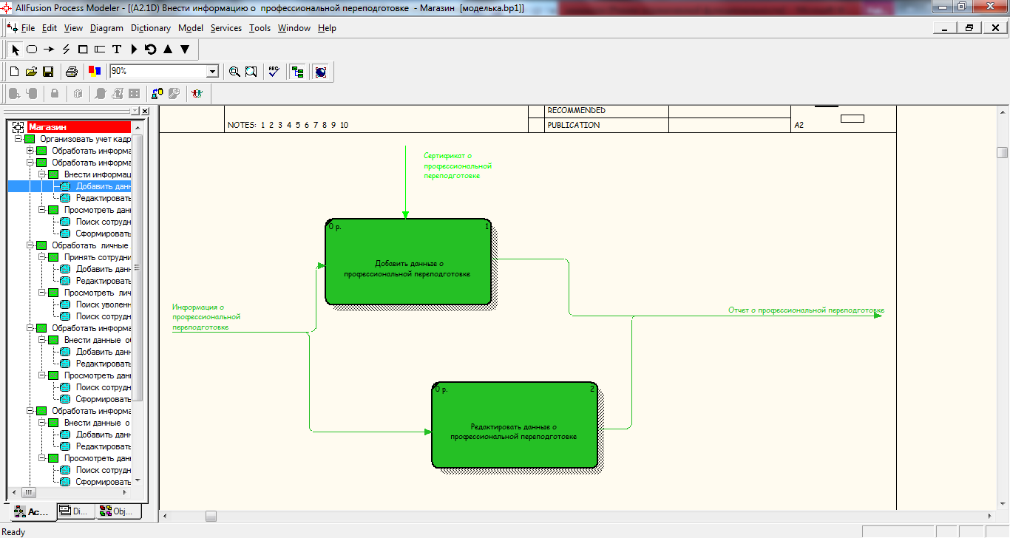Click the diagram's horizontal scrollbar thumb

coord(211,516)
